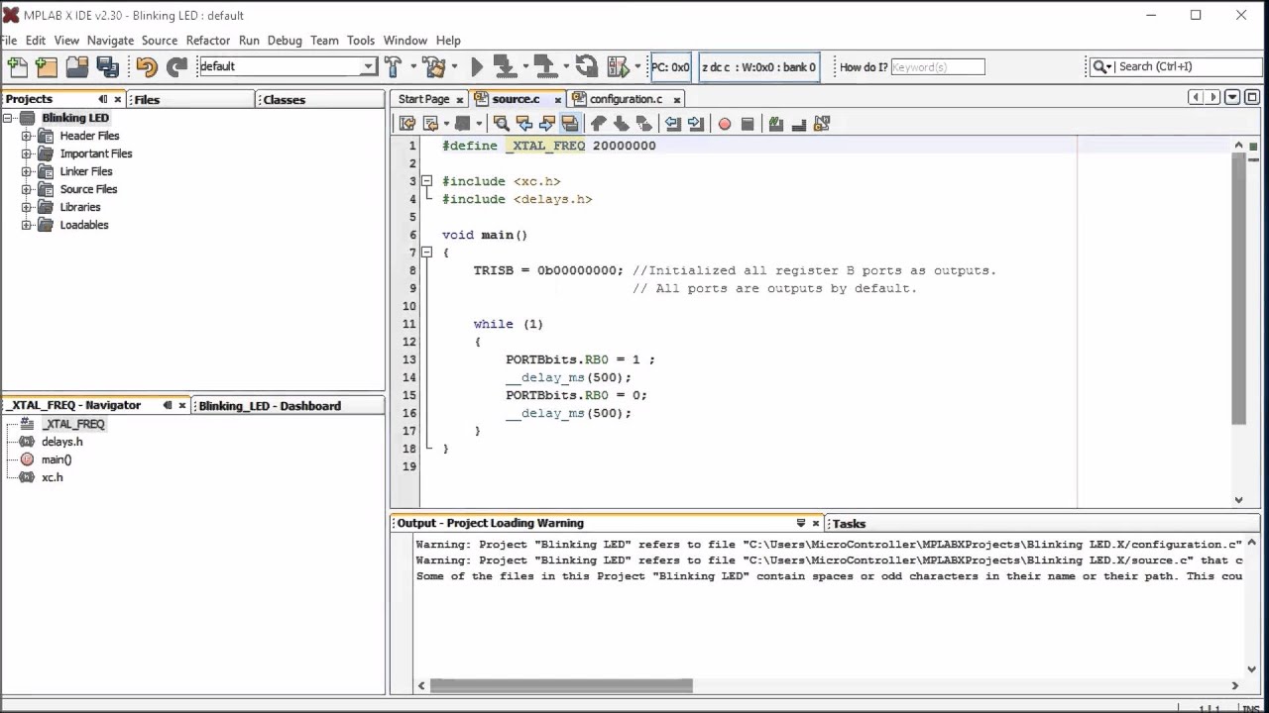Expand the Loadables folder
1269x713 pixels.
[x=27, y=225]
